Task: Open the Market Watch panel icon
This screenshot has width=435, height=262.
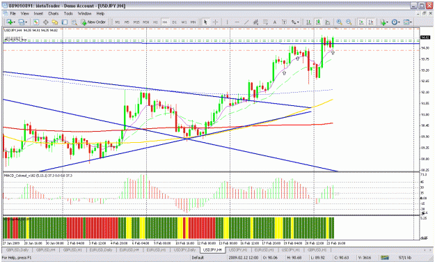Action: (x=36, y=22)
